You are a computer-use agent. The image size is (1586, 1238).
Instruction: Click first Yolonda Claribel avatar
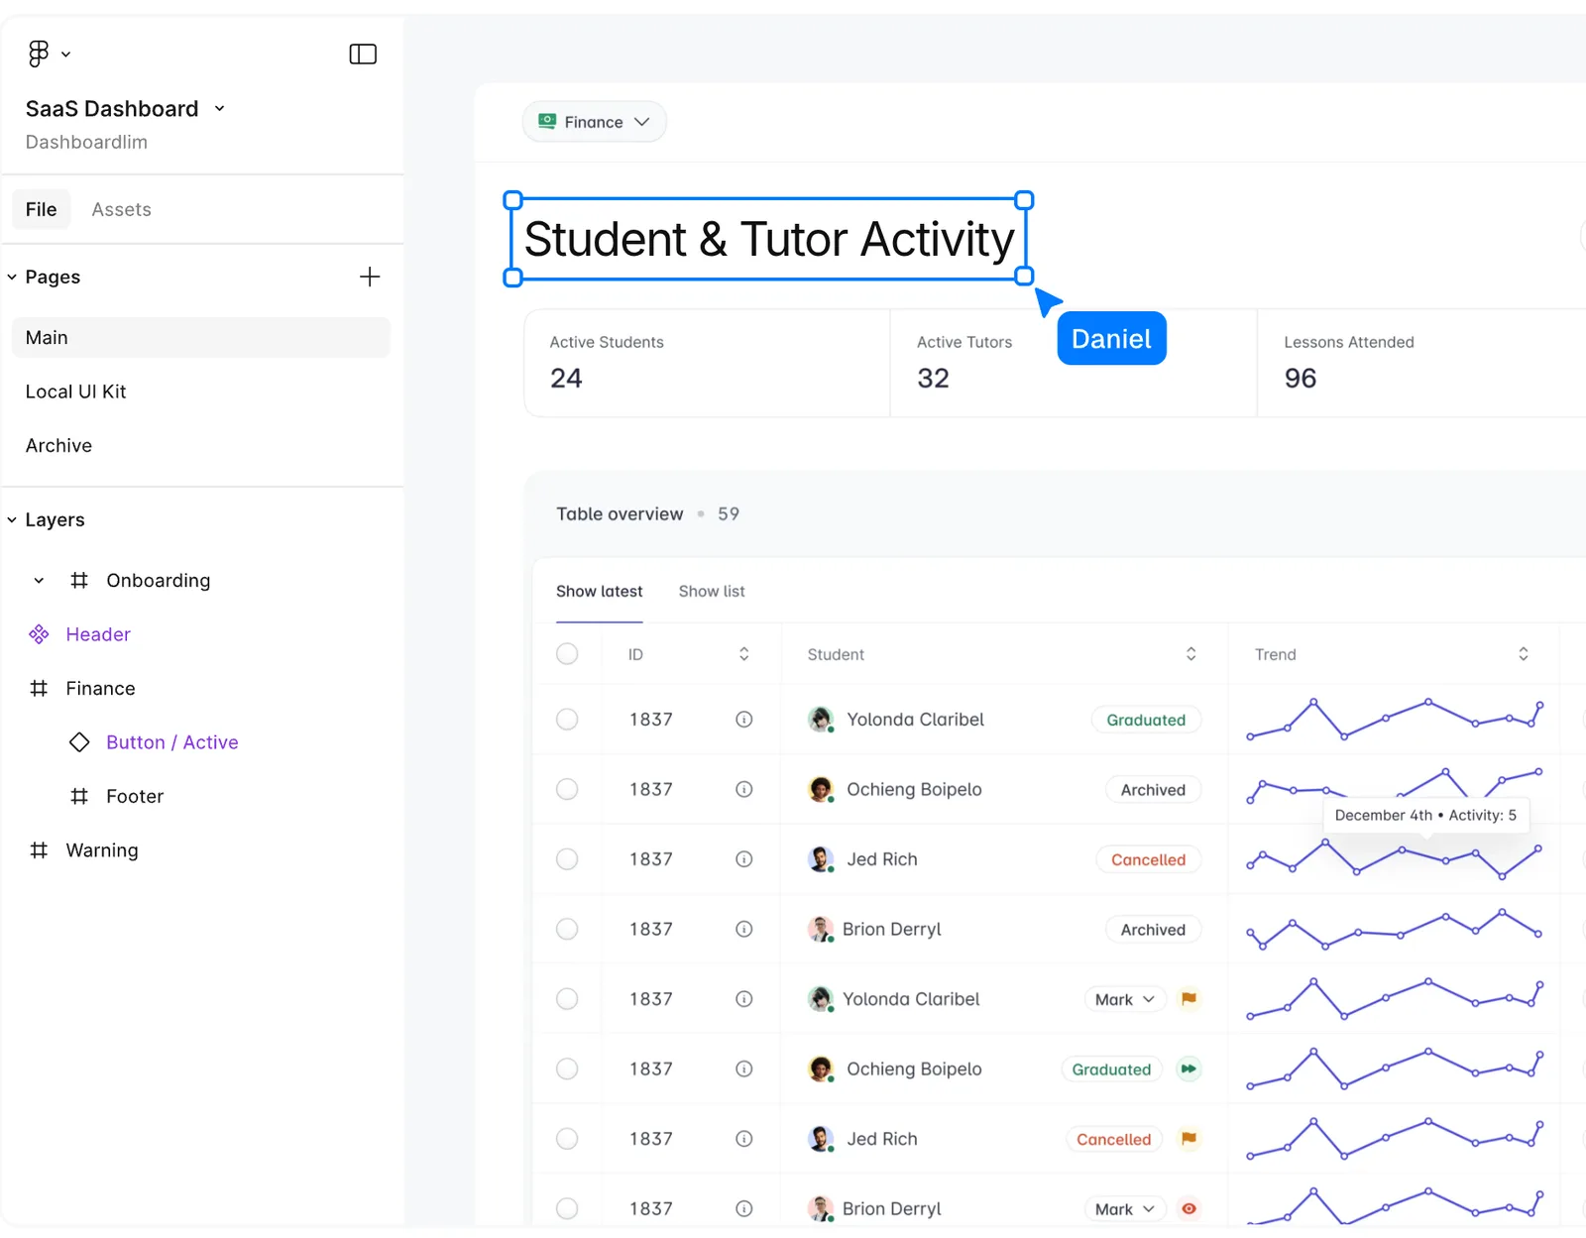821,720
